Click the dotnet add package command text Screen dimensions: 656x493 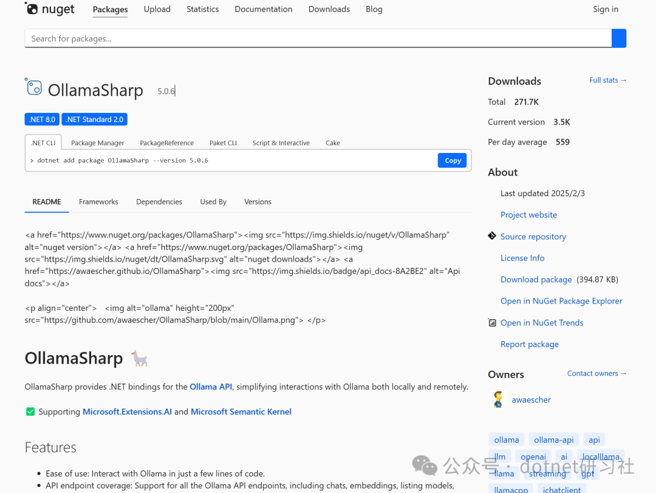[123, 160]
